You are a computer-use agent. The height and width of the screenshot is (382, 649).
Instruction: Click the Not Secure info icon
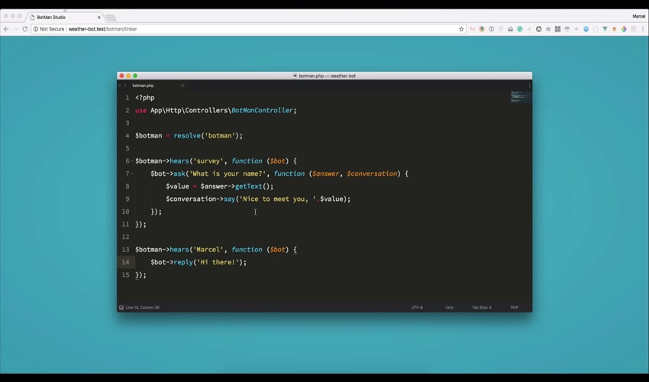pyautogui.click(x=36, y=29)
